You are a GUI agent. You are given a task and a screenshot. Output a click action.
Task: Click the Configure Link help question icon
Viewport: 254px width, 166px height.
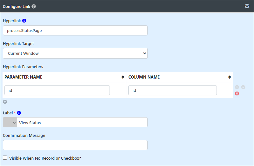(34, 6)
